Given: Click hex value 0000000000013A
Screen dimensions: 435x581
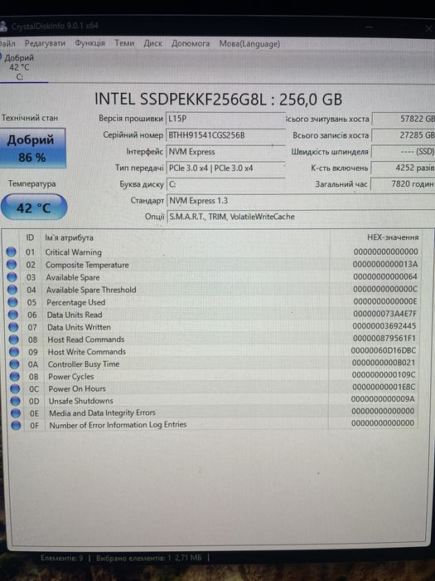Looking at the screenshot, I should 385,264.
